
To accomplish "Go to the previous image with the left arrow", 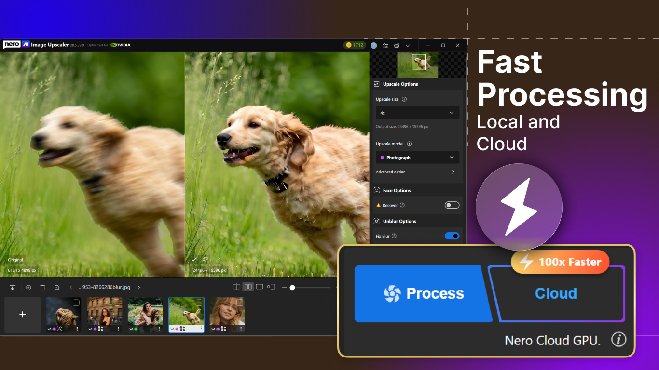I will coord(71,287).
